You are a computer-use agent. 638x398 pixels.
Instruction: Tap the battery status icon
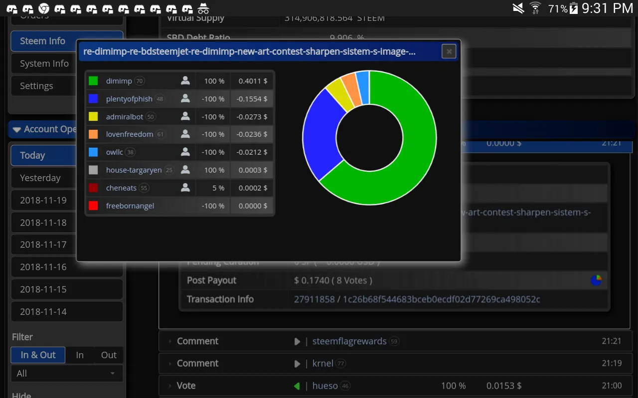(x=574, y=8)
